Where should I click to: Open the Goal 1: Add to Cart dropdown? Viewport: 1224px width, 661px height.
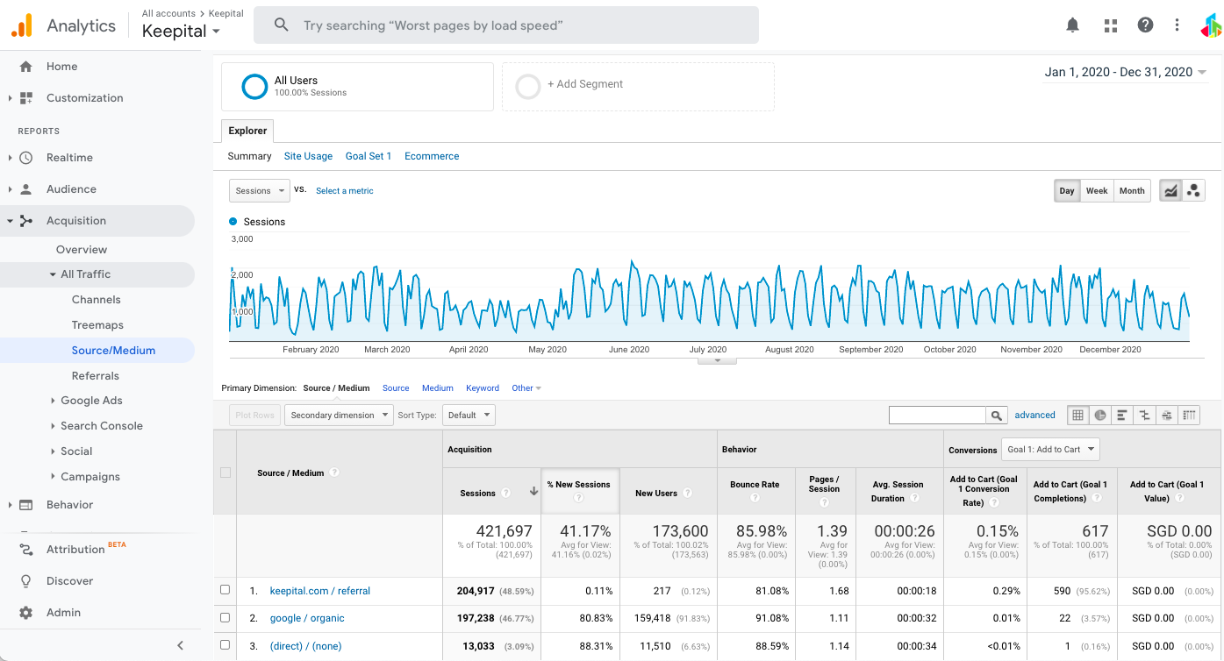pyautogui.click(x=1051, y=450)
